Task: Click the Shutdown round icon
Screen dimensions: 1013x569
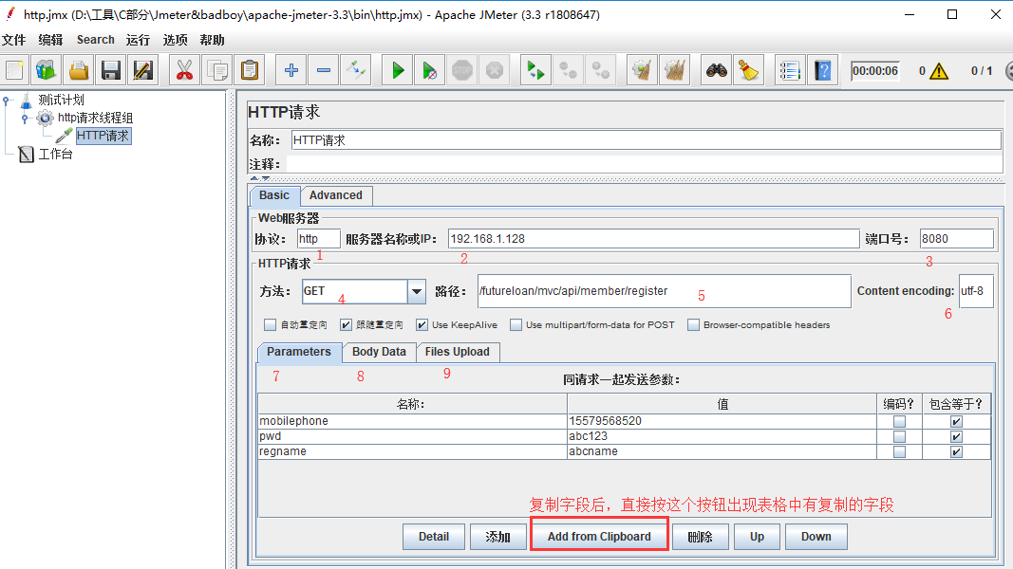Action: (x=495, y=70)
